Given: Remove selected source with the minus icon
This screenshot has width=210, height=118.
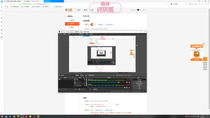Looking at the screenshot, I should 77,89.
